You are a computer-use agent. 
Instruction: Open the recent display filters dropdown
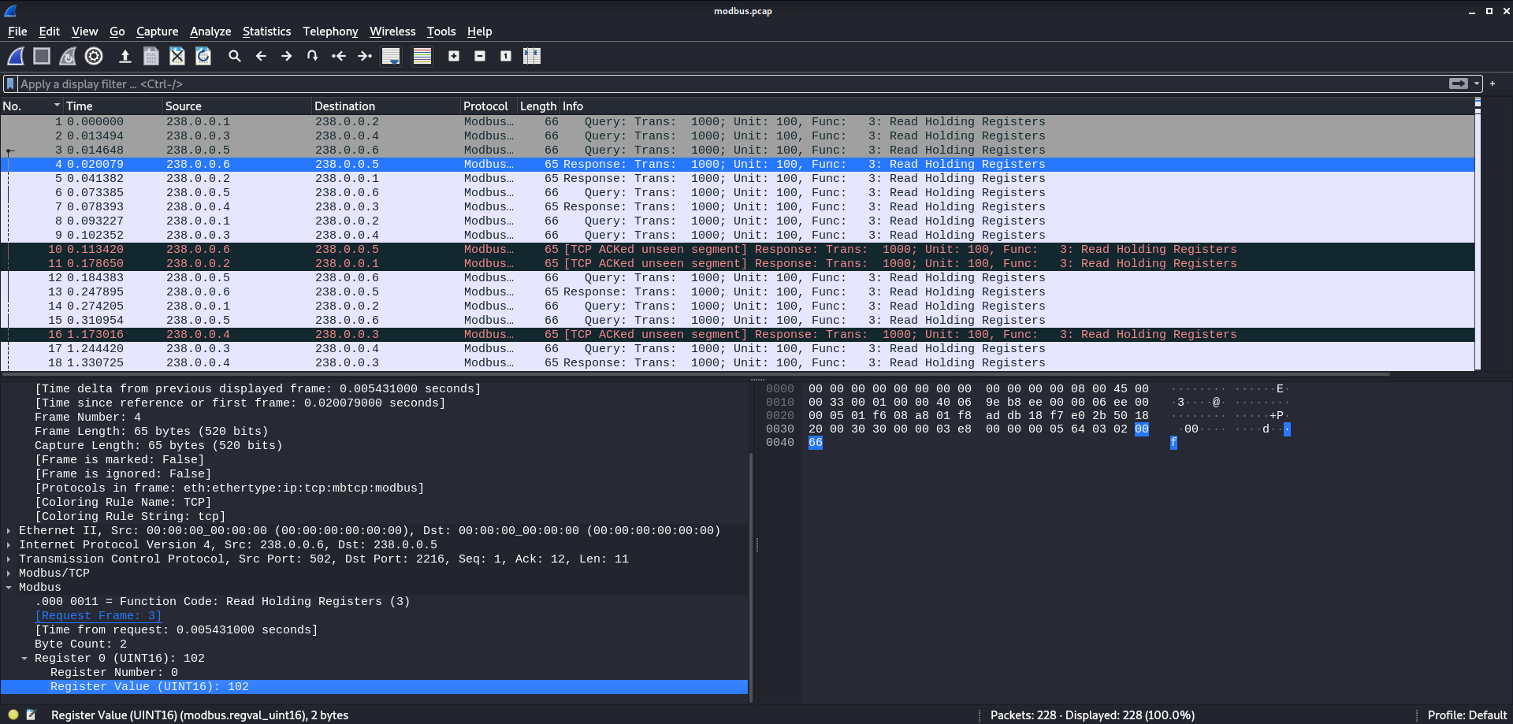tap(1477, 84)
